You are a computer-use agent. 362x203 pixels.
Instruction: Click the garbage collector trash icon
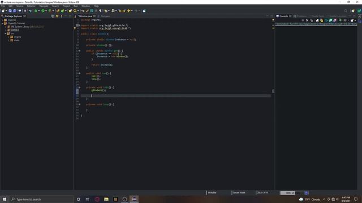coord(306,193)
